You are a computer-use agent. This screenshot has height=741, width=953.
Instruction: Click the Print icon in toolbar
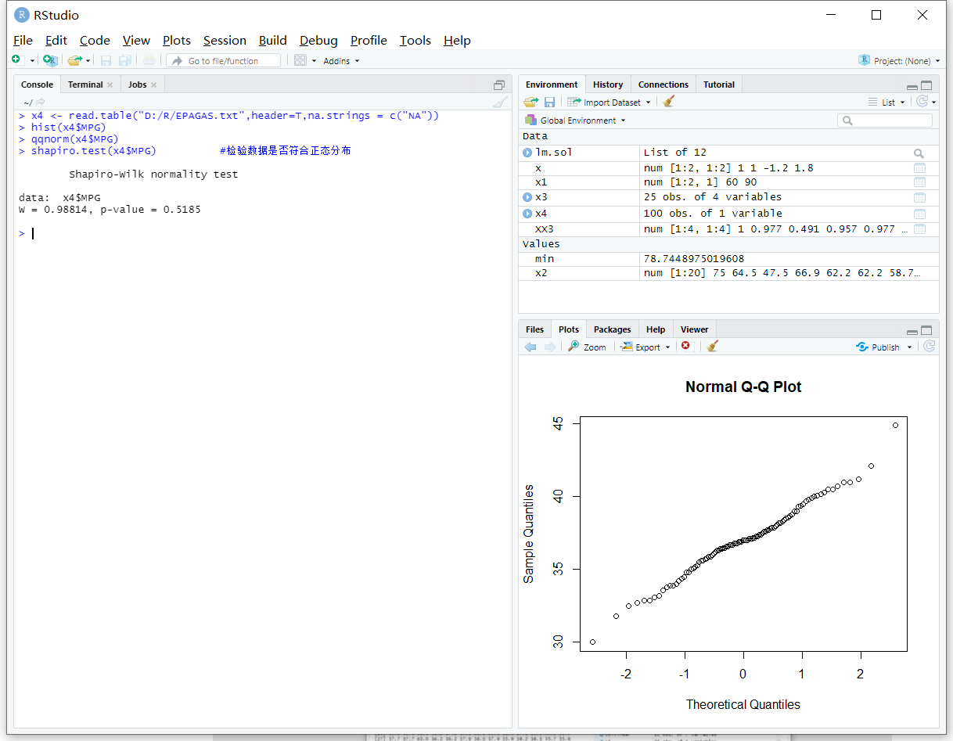[149, 60]
